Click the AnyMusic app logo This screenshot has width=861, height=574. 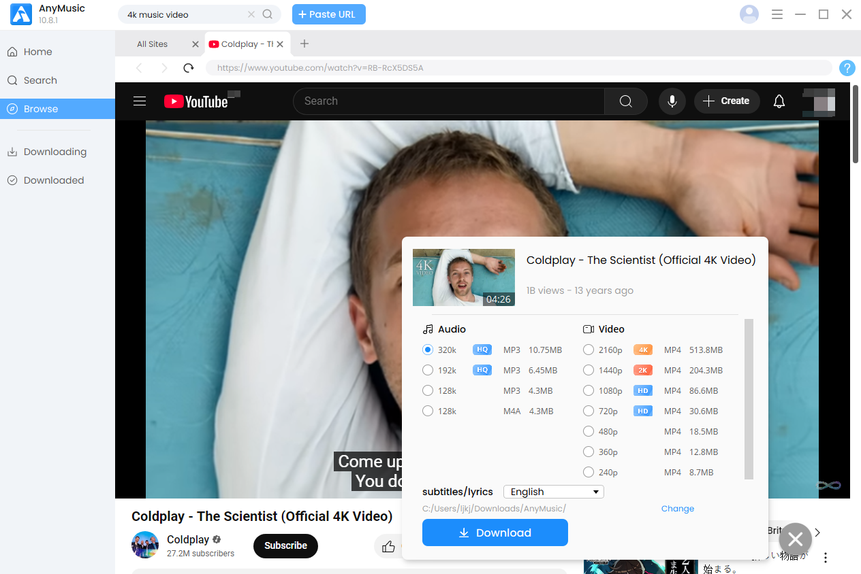[x=21, y=14]
